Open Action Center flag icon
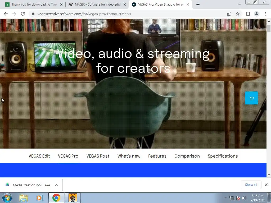This screenshot has height=203, width=271. [238, 198]
